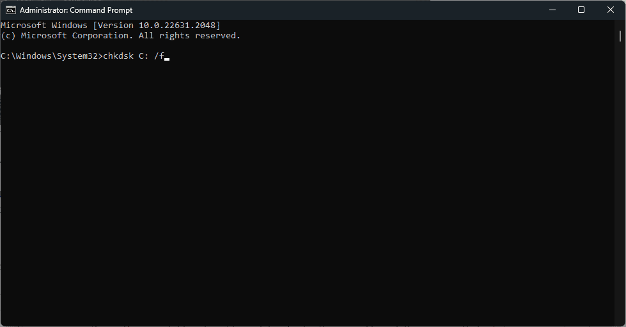Click the version number 10.0.22631.2048
Image resolution: width=626 pixels, height=327 pixels.
[177, 25]
